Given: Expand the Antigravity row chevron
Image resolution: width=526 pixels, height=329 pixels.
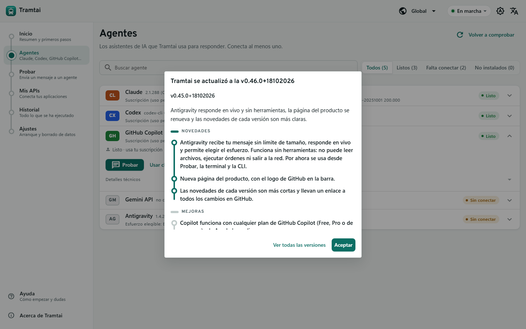Looking at the screenshot, I should click(x=510, y=219).
